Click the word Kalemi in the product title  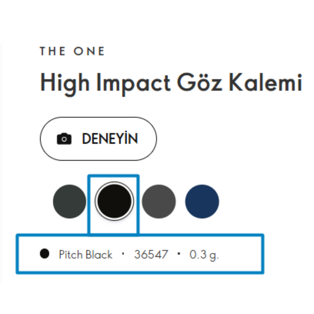click(265, 83)
